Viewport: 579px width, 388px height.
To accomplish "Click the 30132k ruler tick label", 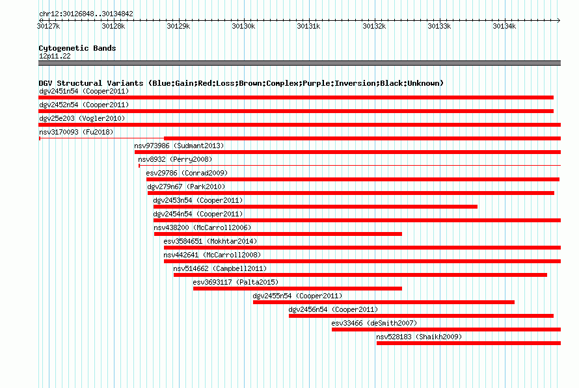I will [x=374, y=26].
